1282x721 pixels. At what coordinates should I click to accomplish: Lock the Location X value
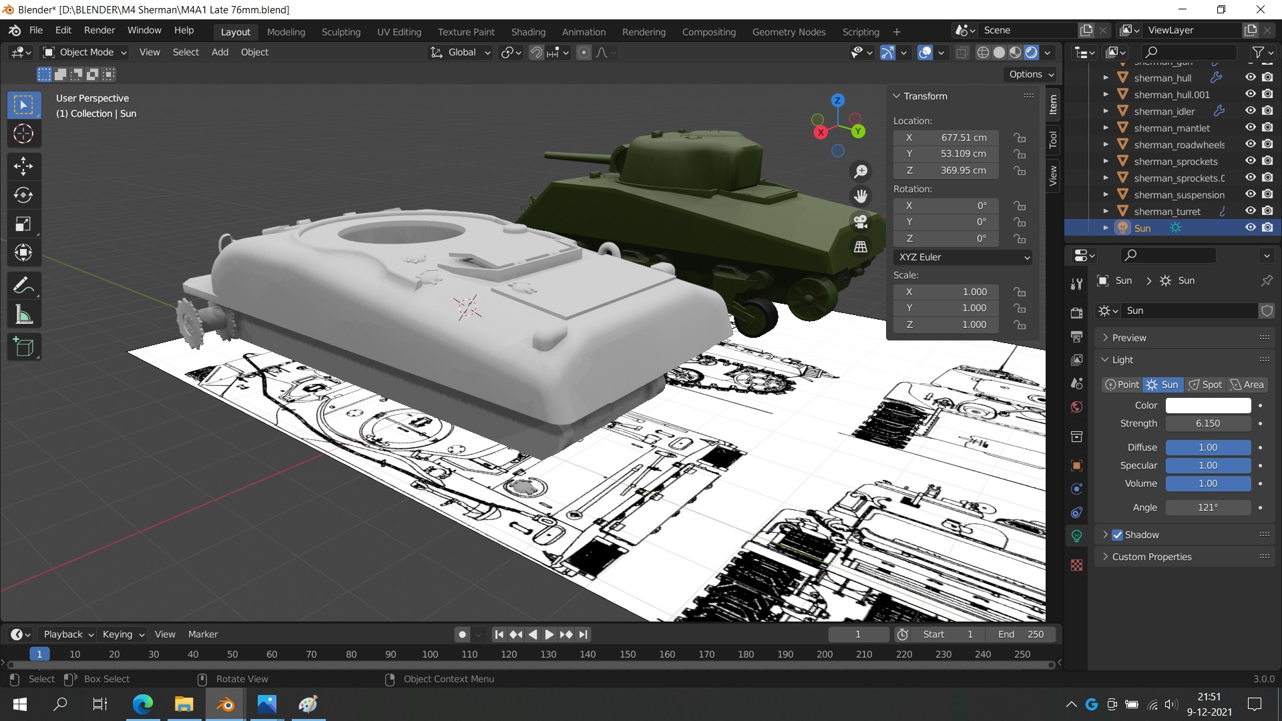tap(1020, 138)
